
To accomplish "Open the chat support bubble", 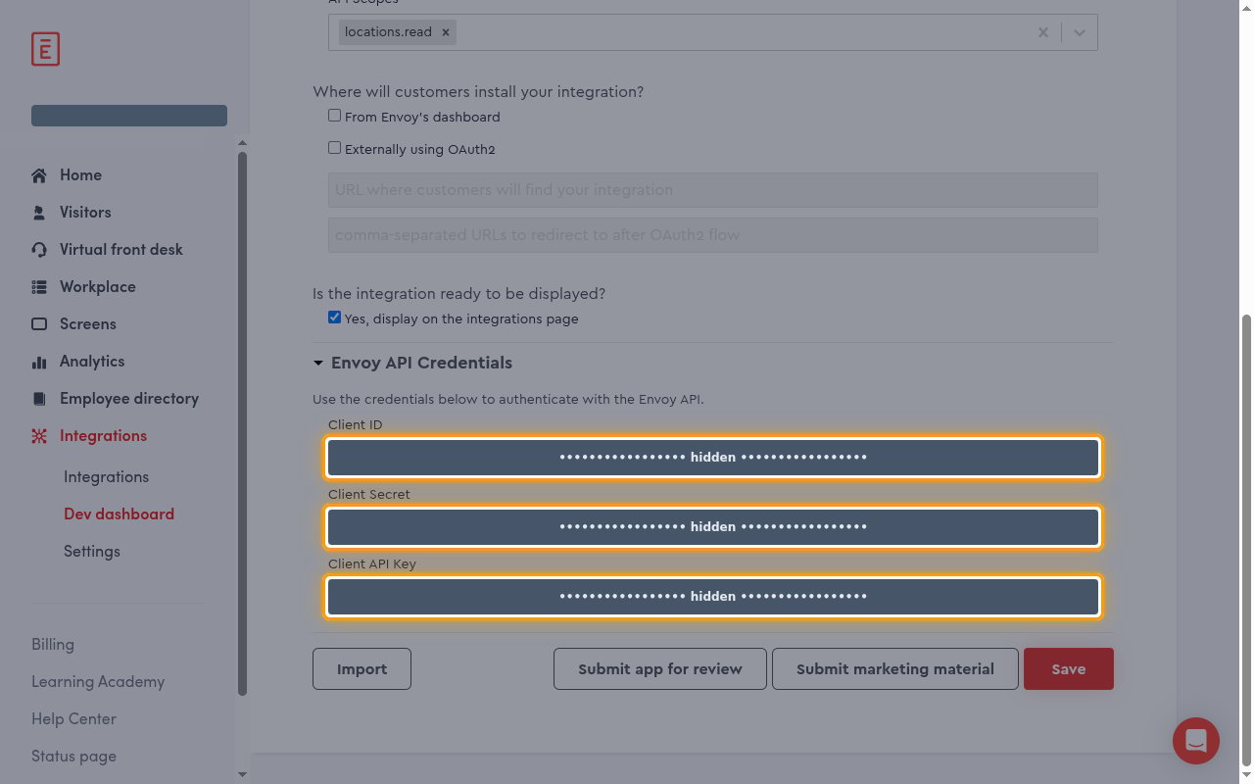I will [x=1196, y=740].
